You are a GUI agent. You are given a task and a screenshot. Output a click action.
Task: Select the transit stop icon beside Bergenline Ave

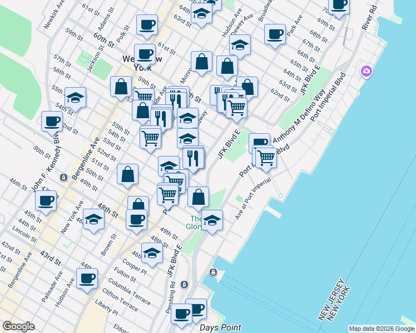point(63,178)
